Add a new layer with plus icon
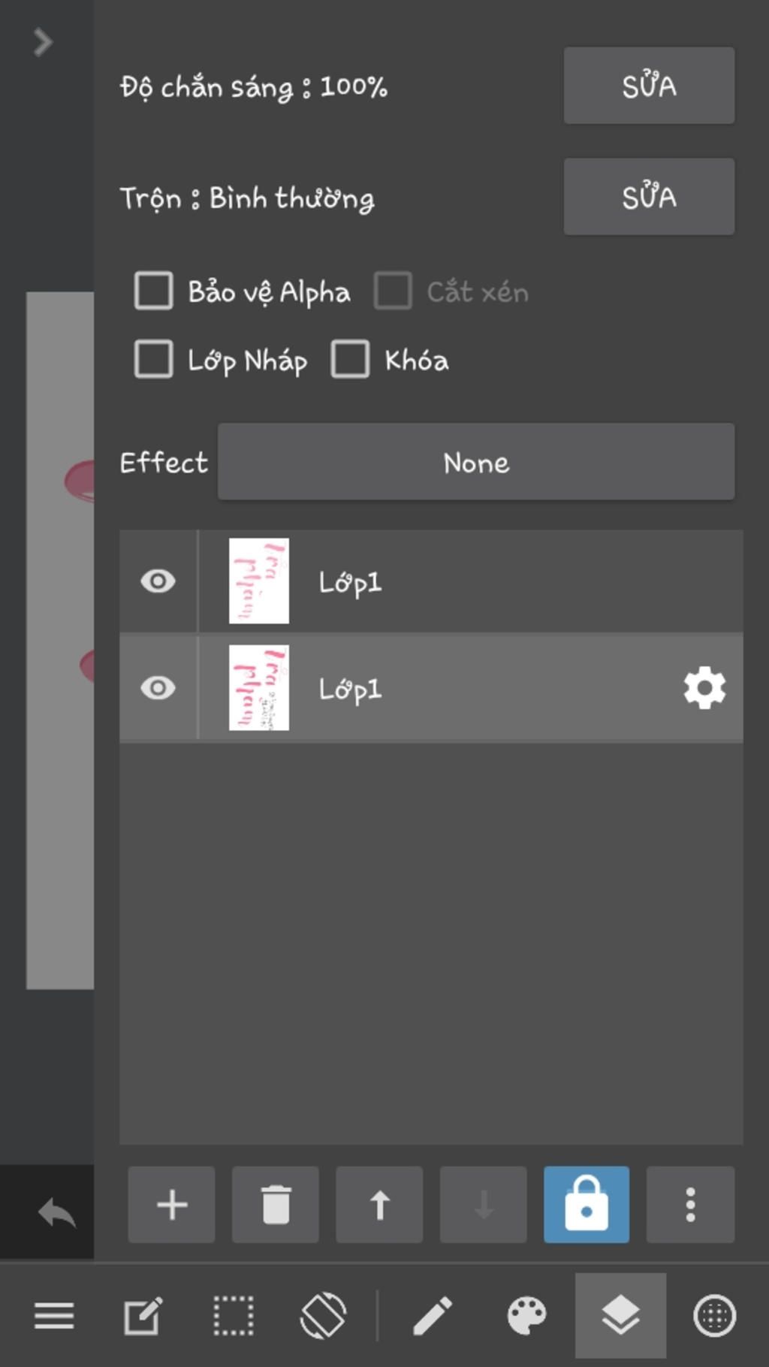This screenshot has width=769, height=1367. click(x=171, y=1204)
